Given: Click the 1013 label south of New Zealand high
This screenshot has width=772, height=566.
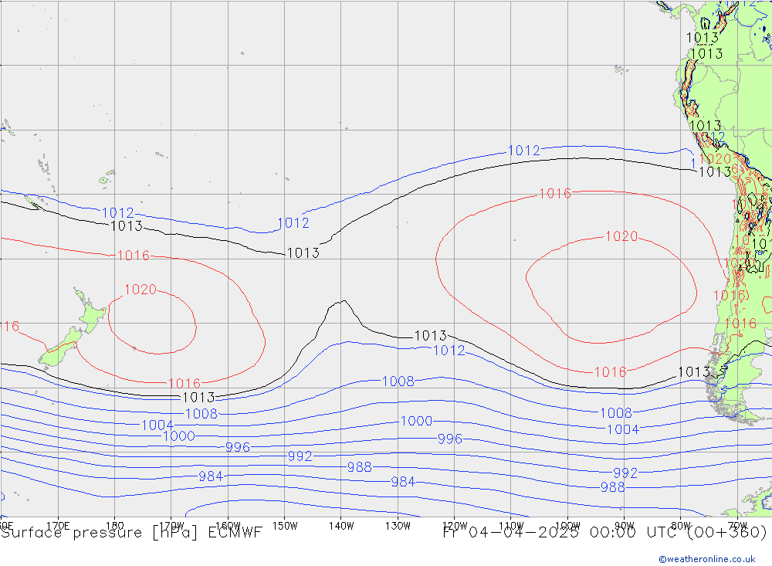Looking at the screenshot, I should click(199, 397).
